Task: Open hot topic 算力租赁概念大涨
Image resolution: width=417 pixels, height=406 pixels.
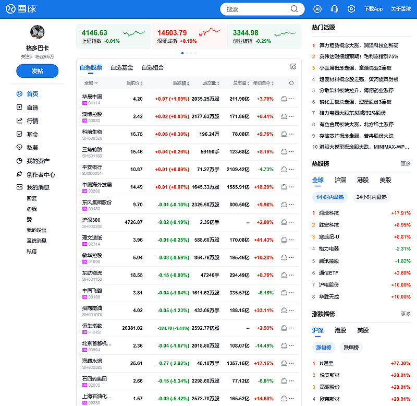Action: tap(359, 45)
